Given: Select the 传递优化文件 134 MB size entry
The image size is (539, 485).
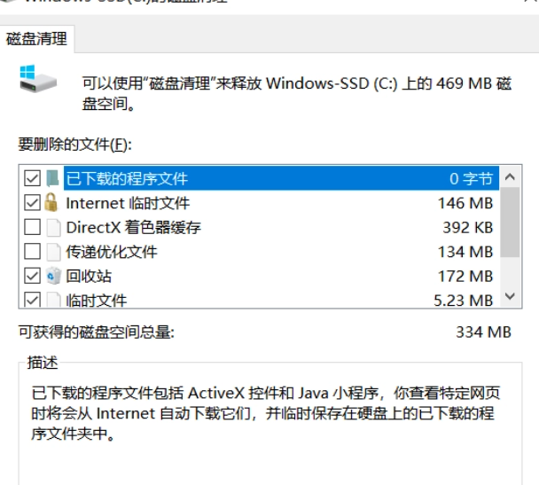Looking at the screenshot, I should point(465,252).
